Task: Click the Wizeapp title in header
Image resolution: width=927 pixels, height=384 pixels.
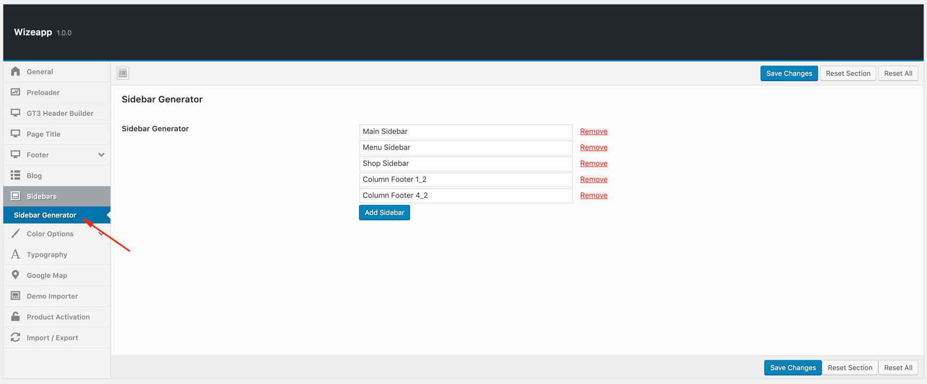Action: (x=33, y=32)
